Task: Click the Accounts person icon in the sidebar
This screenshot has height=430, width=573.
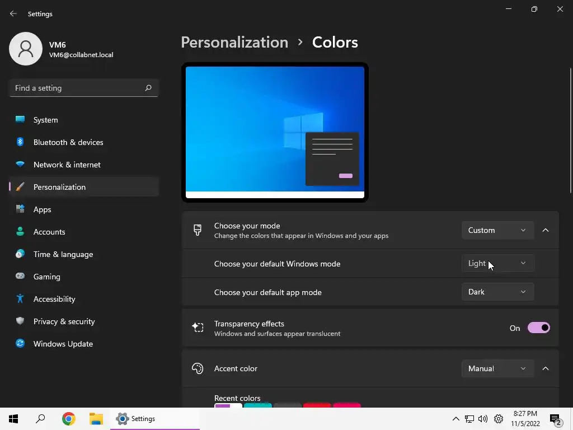Action: coord(20,231)
